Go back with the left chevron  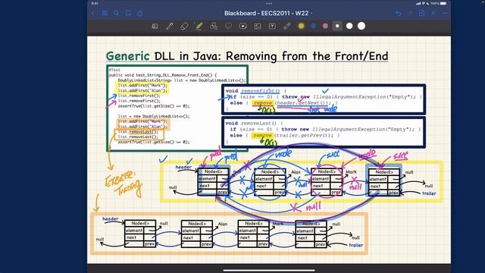[x=93, y=14]
